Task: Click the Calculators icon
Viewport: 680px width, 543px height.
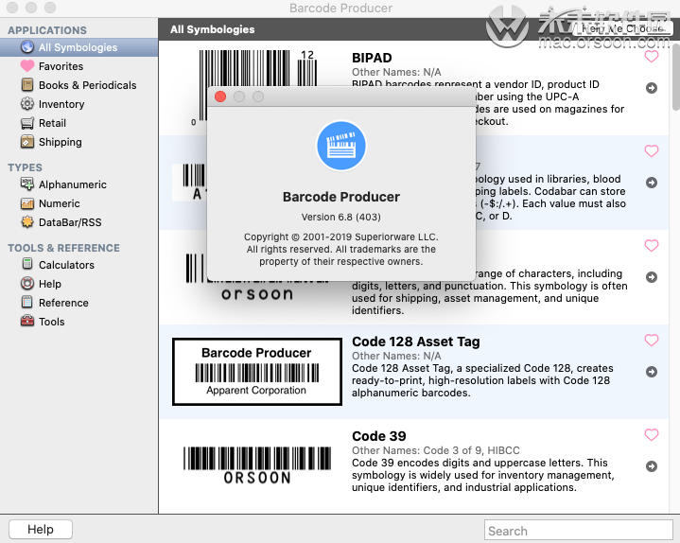Action: pos(27,264)
